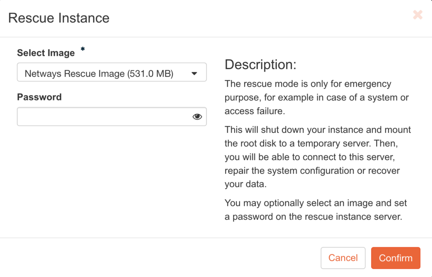Click the emergency purpose description paragraph

[316, 97]
